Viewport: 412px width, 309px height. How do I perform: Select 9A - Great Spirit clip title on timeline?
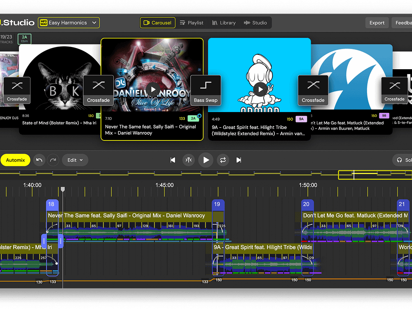point(263,248)
